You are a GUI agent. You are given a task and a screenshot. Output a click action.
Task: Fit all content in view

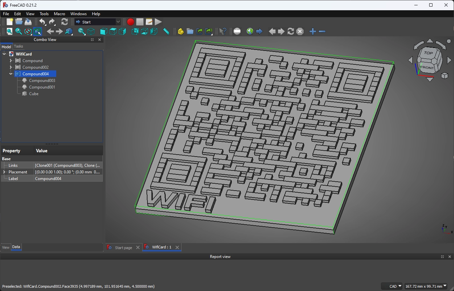pyautogui.click(x=10, y=31)
